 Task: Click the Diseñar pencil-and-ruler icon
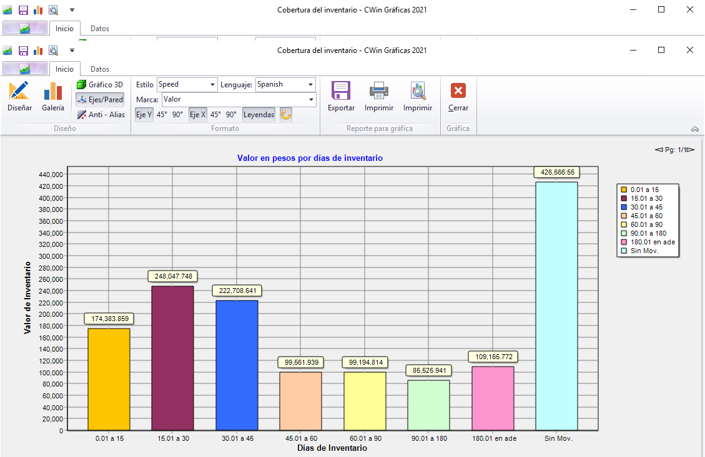[x=19, y=92]
